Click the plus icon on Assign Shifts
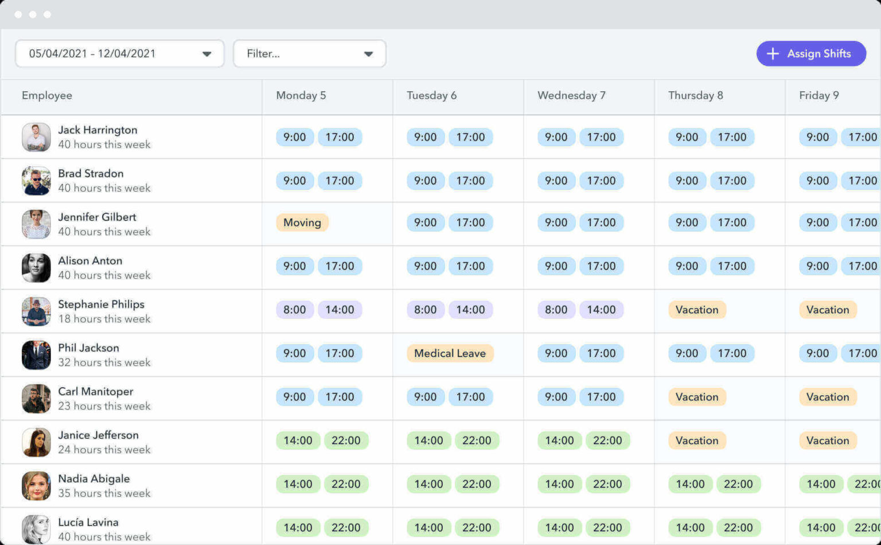This screenshot has width=881, height=545. pos(773,53)
